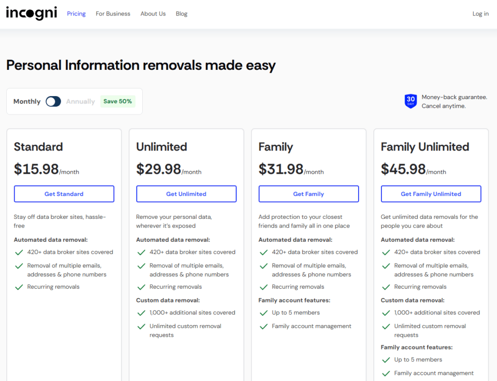The width and height of the screenshot is (497, 381).
Task: Select the Monthly billing option label
Action: click(x=27, y=101)
